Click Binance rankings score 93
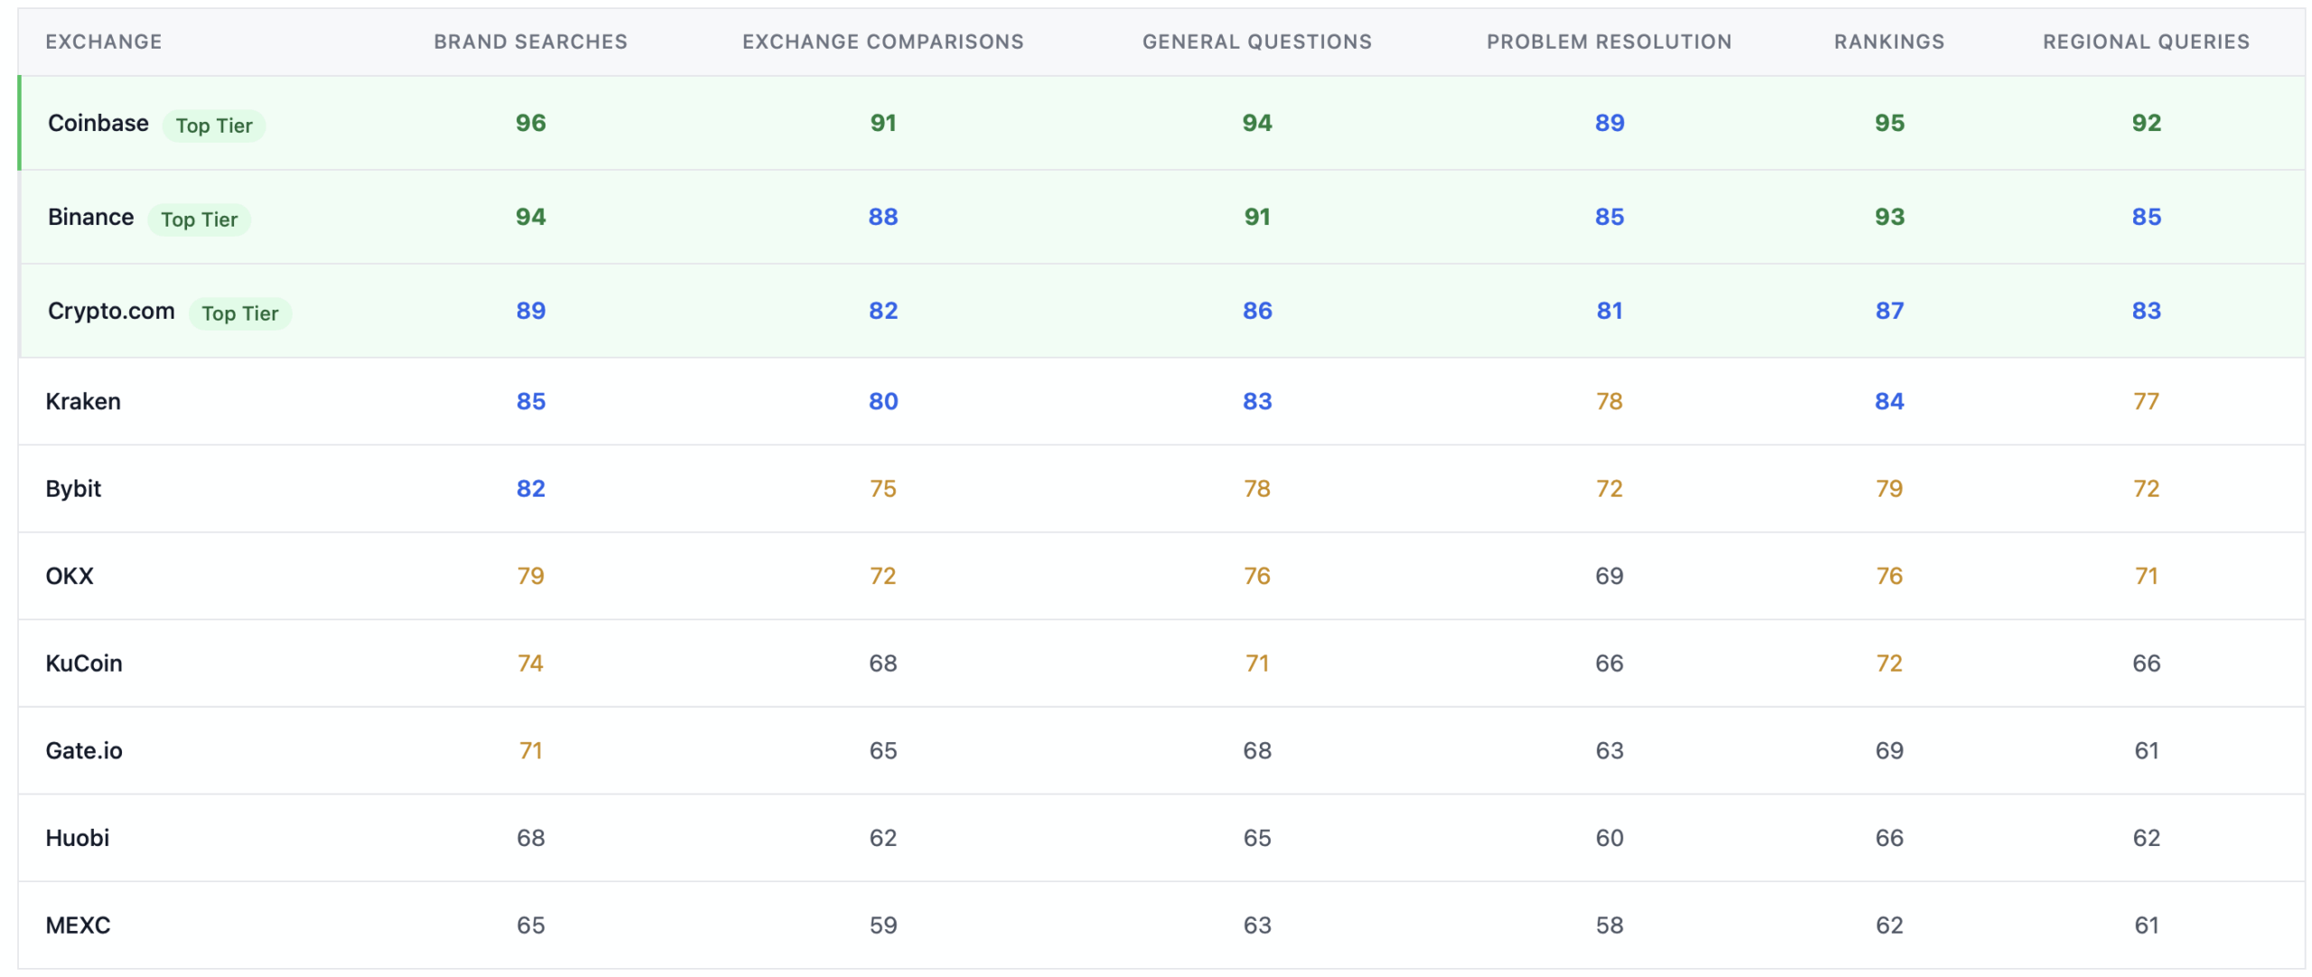This screenshot has width=2312, height=977. point(1888,217)
